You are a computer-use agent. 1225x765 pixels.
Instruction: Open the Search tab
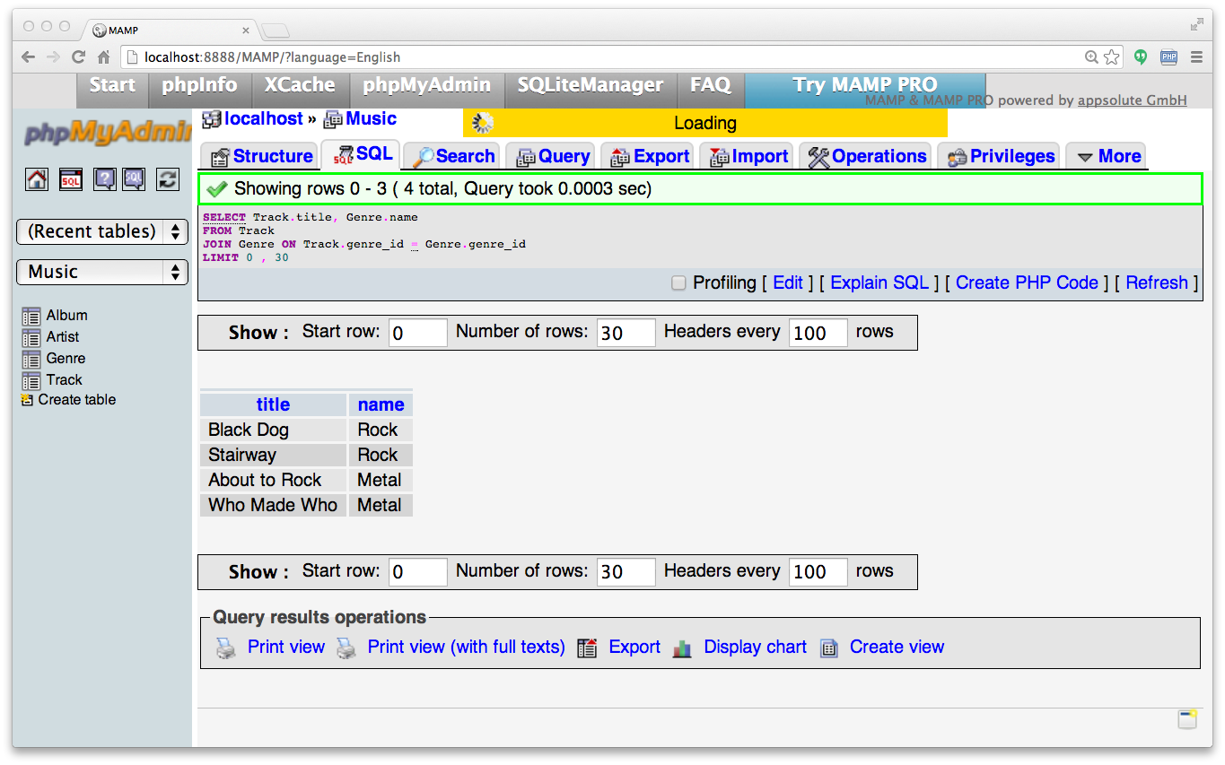453,156
